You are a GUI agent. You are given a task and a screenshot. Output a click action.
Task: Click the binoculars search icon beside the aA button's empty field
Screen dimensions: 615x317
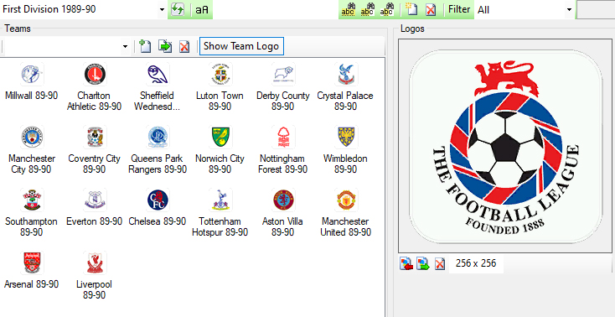tap(349, 9)
